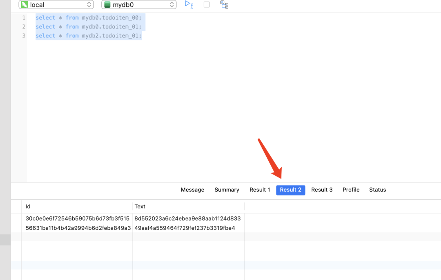
Task: Open the local connection dropdown
Action: tap(56, 4)
